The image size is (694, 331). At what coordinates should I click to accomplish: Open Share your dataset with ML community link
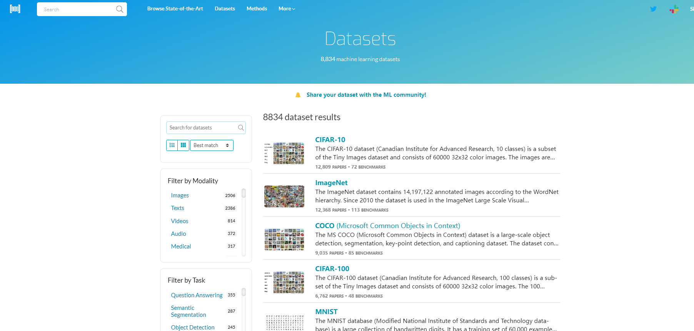(366, 95)
